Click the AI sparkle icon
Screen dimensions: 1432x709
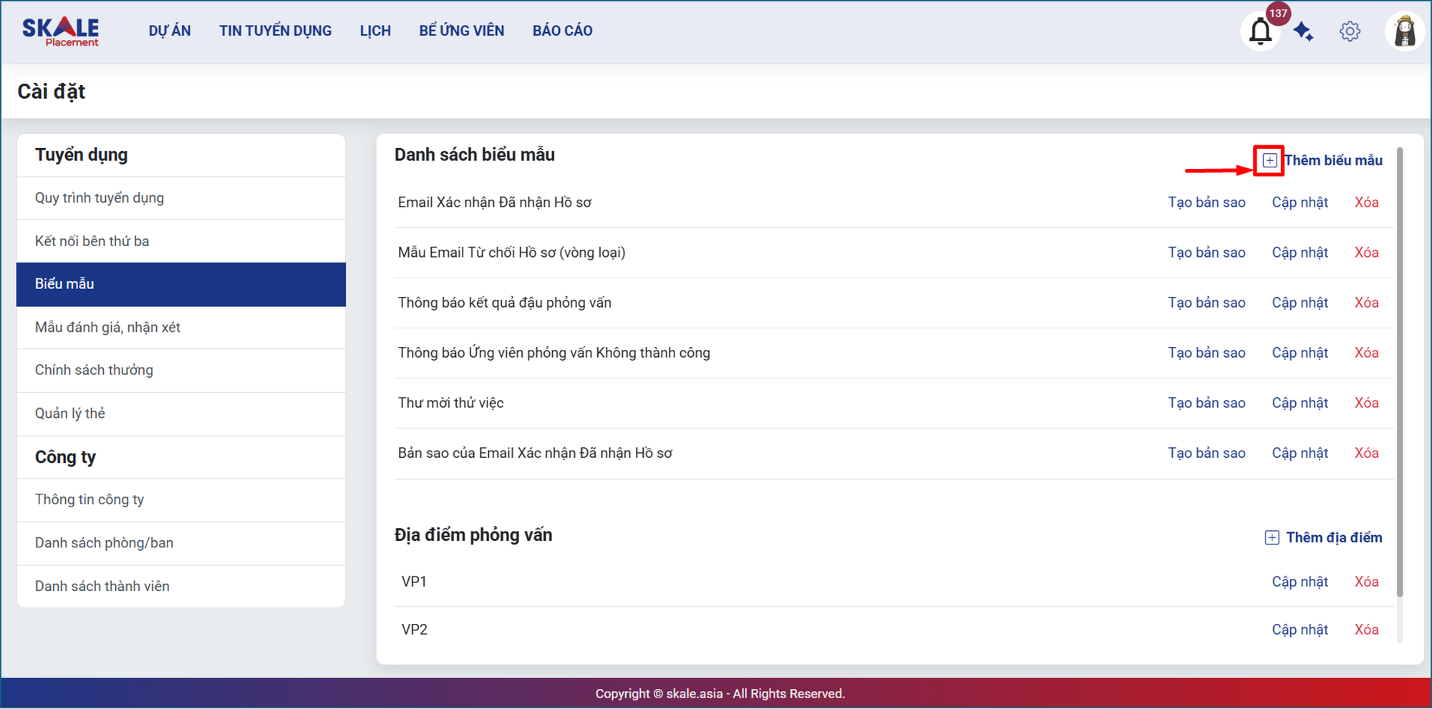[1303, 32]
